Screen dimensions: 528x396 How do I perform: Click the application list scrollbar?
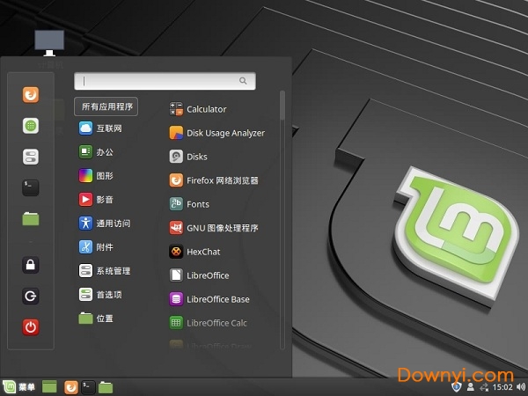[x=282, y=105]
